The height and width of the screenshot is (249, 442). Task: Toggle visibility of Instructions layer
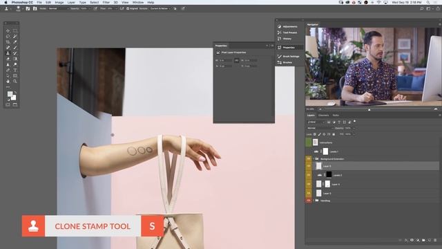click(309, 142)
